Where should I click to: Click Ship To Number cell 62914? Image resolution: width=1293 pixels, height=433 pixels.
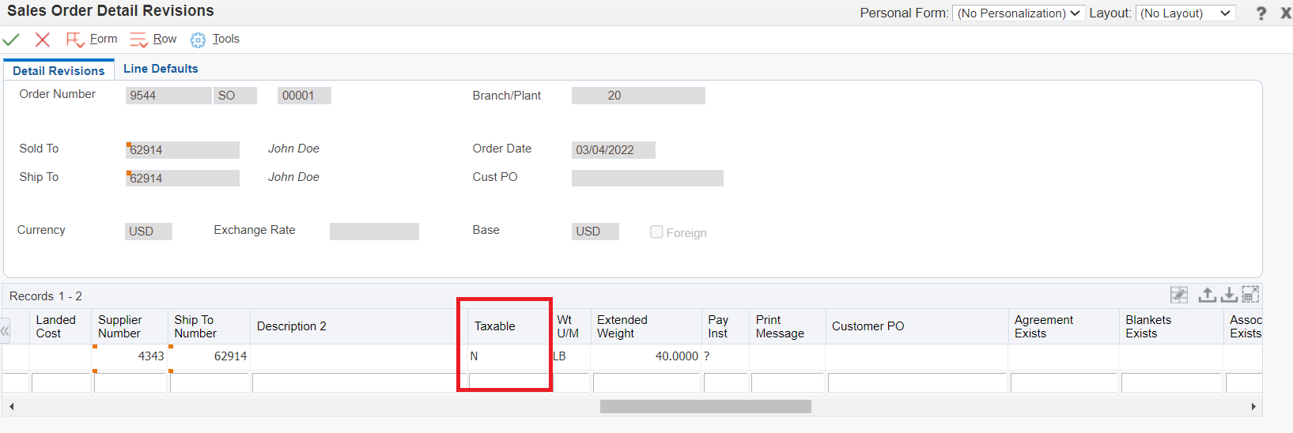[x=209, y=356]
